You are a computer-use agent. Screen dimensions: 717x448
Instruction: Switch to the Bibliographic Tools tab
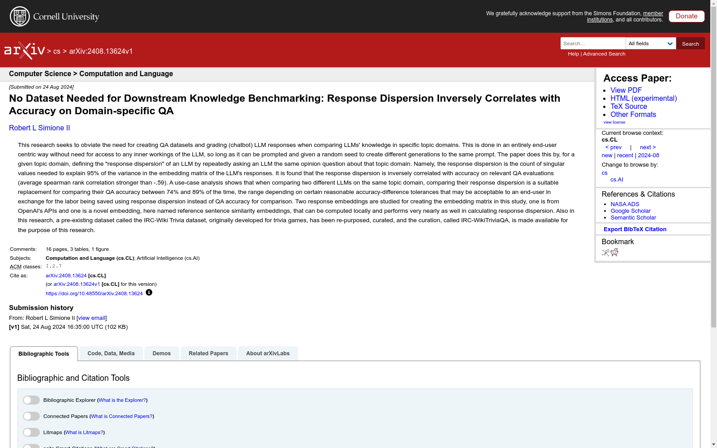[x=44, y=354]
